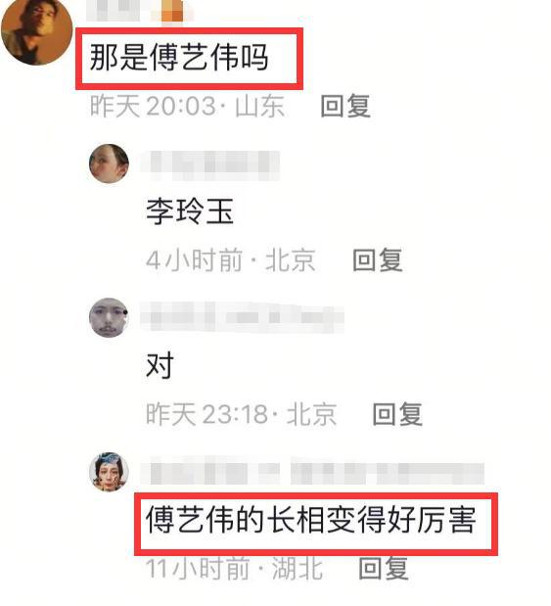Select the reply 傅艺伟的长相变得好厉害

point(310,520)
